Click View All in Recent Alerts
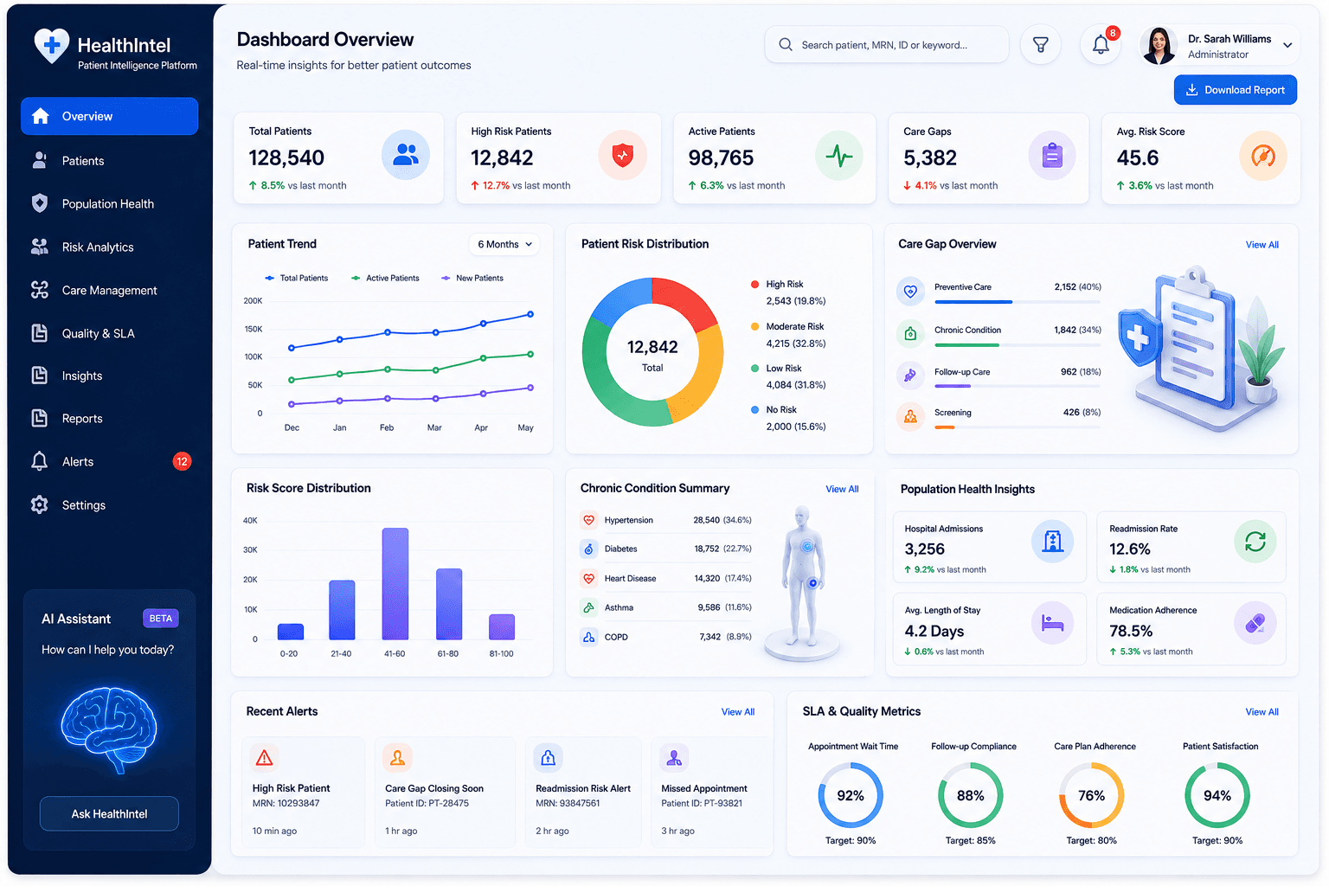This screenshot has height=886, width=1329. coord(738,712)
